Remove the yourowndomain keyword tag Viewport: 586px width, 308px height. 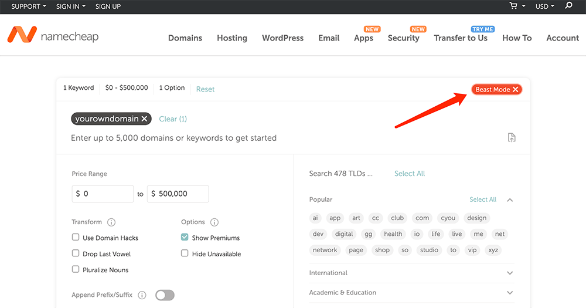pos(144,119)
